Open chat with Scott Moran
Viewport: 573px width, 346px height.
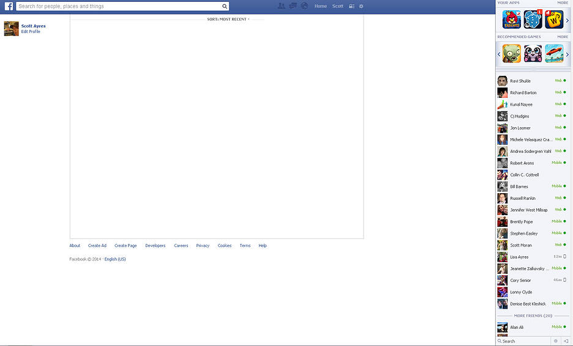point(532,245)
